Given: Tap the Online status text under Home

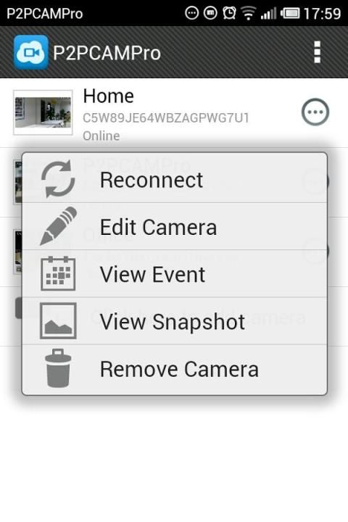Looking at the screenshot, I should pos(101,136).
